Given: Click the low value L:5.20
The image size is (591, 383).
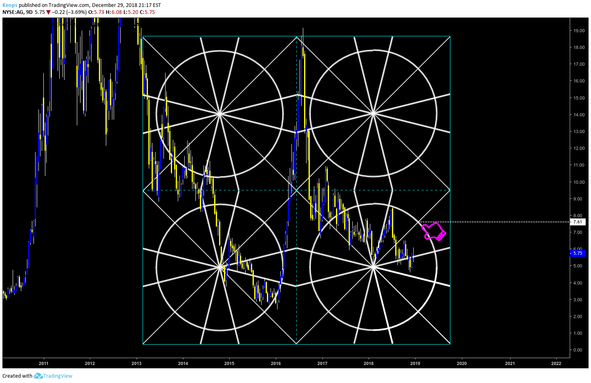Looking at the screenshot, I should (x=131, y=12).
